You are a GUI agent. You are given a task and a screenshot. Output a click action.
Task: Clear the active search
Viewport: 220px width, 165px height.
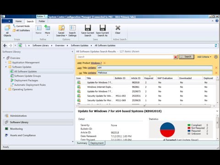(118, 30)
